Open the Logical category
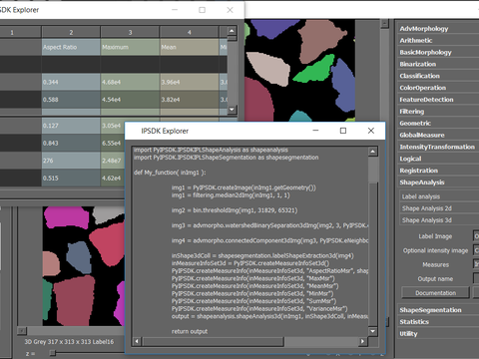This screenshot has width=479, height=359. [410, 159]
